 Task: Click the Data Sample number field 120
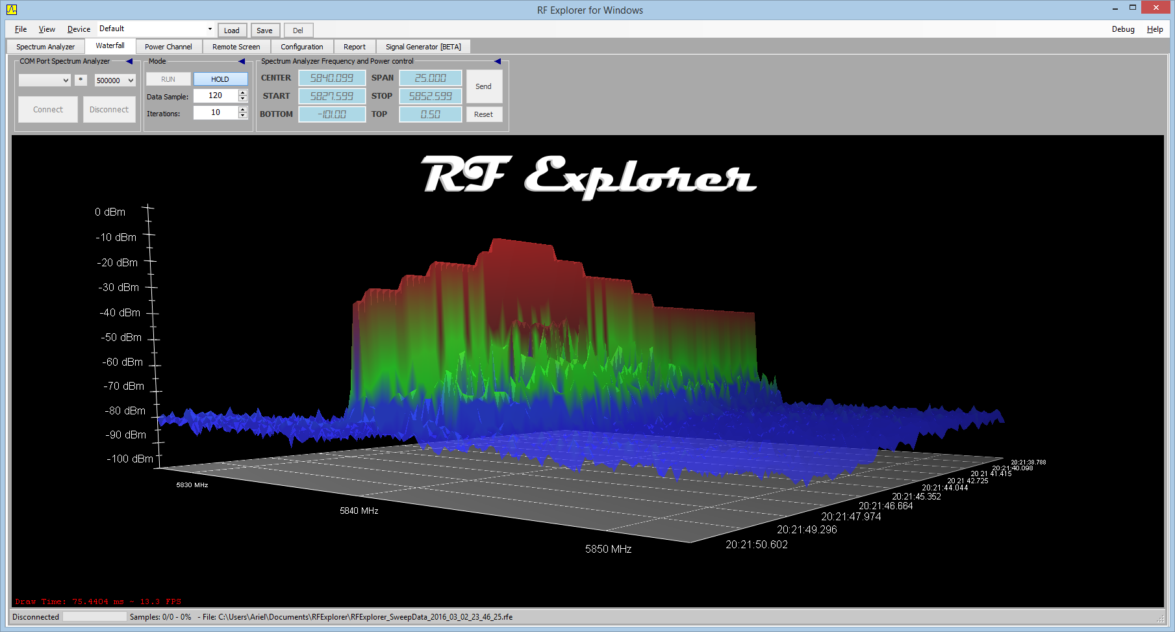point(216,95)
